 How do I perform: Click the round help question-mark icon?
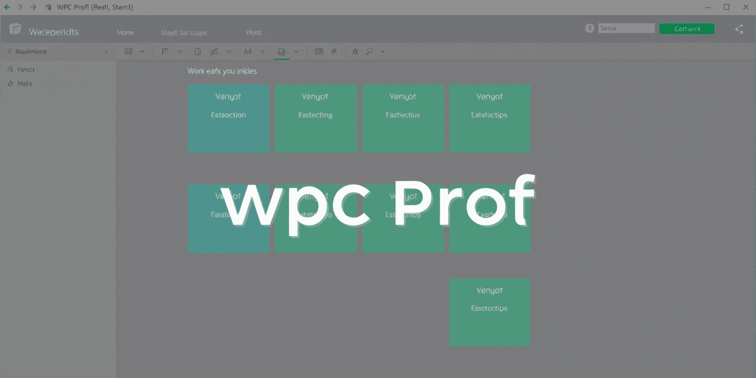click(x=590, y=28)
